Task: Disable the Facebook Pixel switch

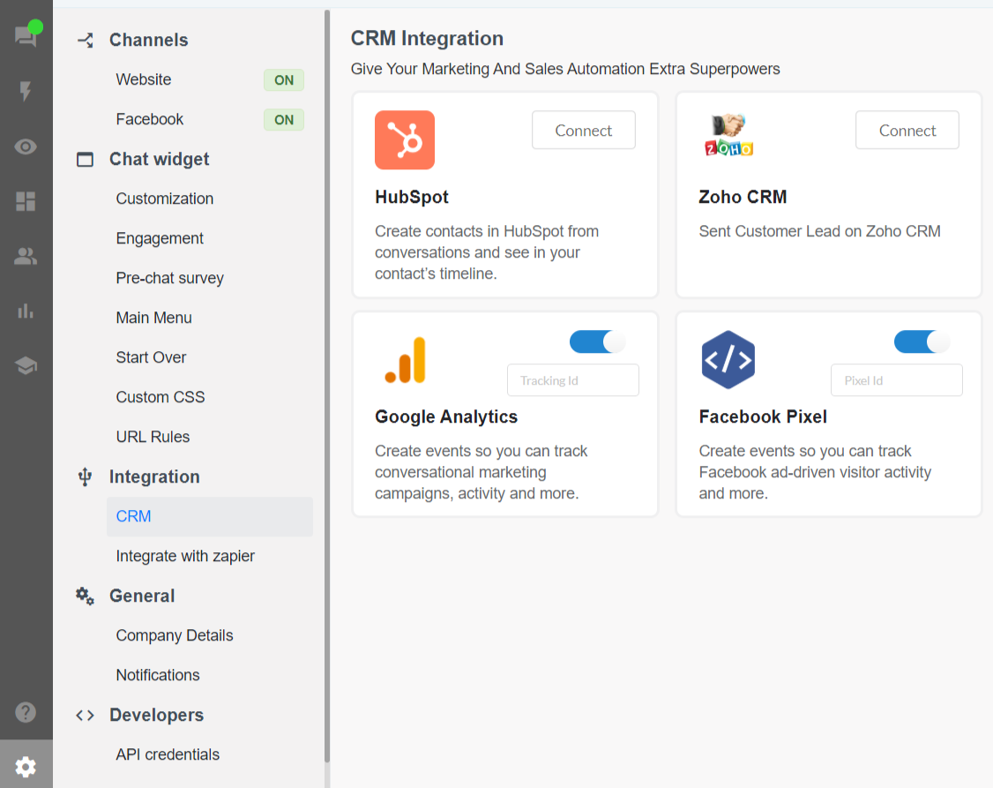Action: 922,342
